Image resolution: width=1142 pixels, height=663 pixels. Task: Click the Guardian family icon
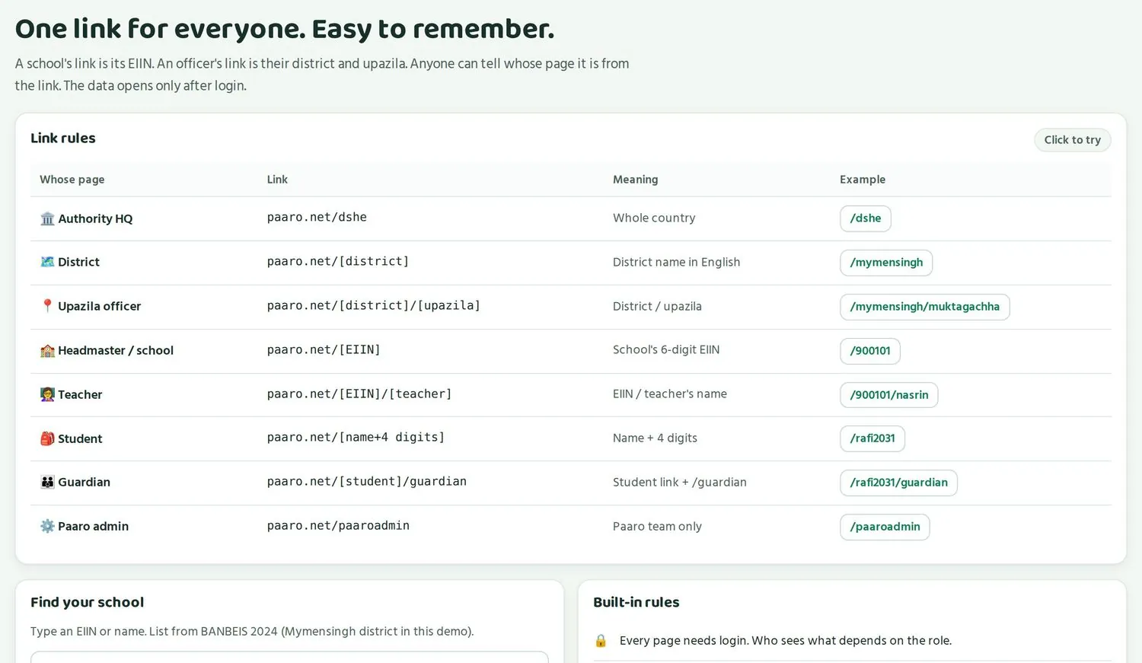47,482
